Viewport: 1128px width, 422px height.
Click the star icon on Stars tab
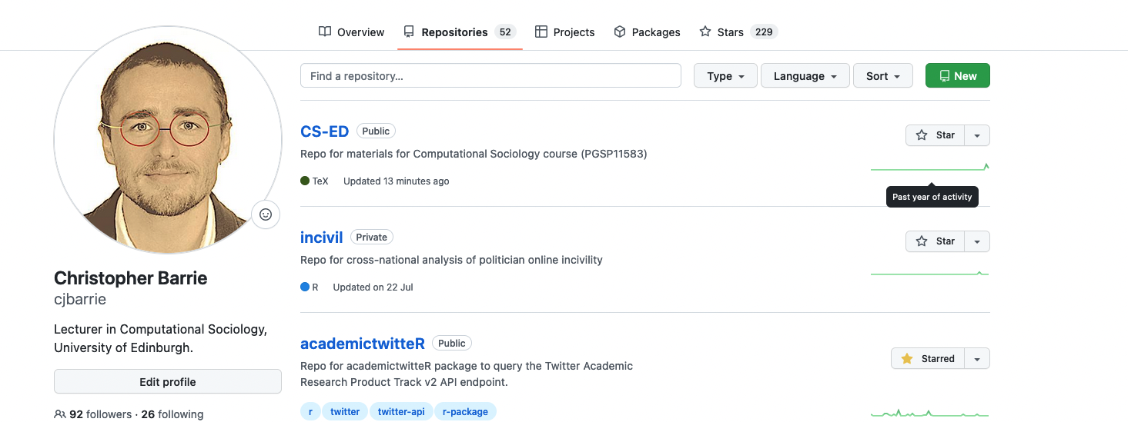(x=705, y=32)
